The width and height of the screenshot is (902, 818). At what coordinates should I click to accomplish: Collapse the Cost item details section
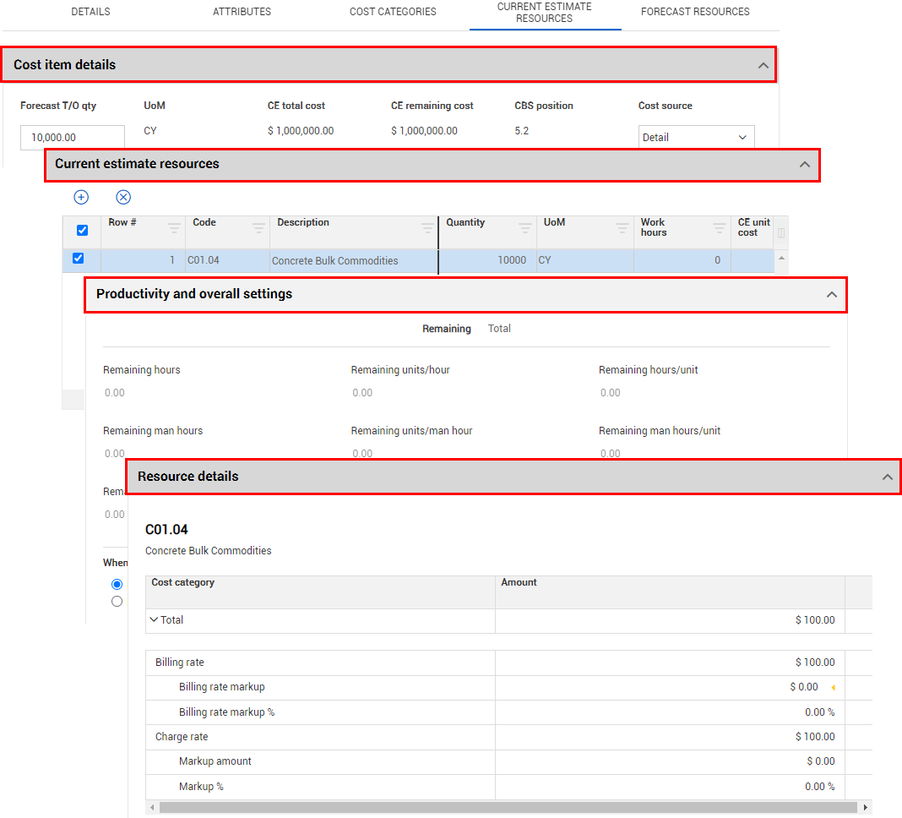[x=763, y=65]
